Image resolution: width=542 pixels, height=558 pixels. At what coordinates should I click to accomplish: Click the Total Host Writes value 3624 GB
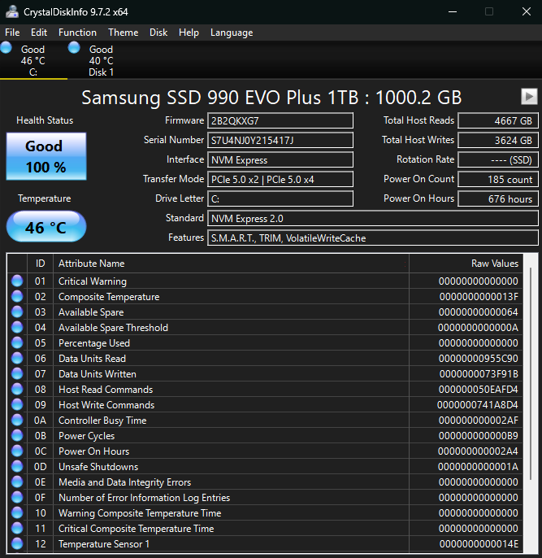click(x=498, y=140)
